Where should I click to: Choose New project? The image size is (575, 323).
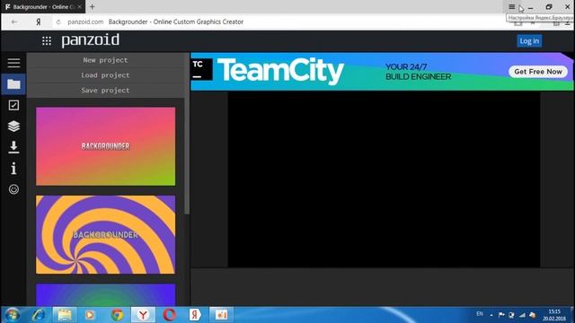[x=105, y=60]
